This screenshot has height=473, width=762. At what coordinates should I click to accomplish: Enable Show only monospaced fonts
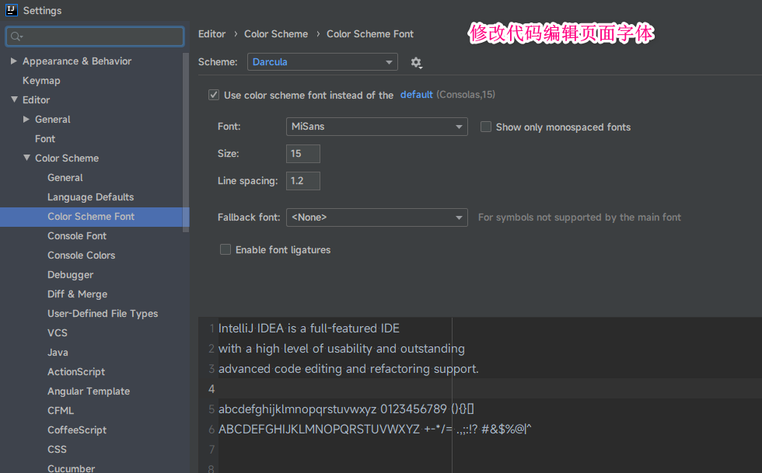485,127
